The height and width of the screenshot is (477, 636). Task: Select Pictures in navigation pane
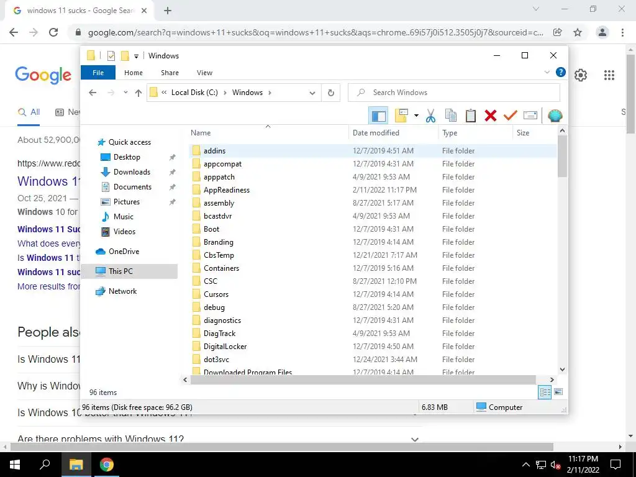pos(127,202)
